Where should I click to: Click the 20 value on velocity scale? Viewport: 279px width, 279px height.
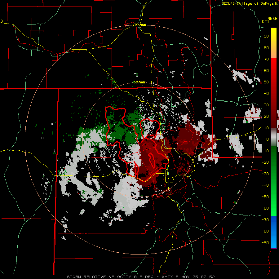(266, 117)
